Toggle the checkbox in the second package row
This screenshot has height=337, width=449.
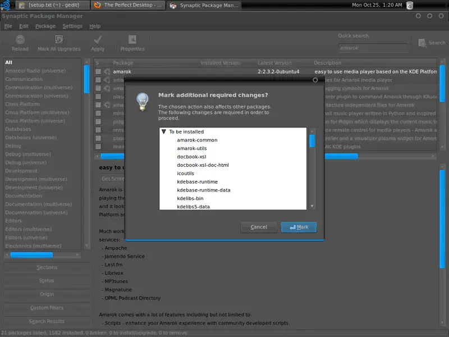coord(98,80)
